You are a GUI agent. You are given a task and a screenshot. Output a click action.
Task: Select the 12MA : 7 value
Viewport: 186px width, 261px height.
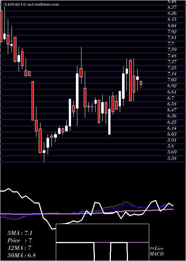(x=20, y=248)
